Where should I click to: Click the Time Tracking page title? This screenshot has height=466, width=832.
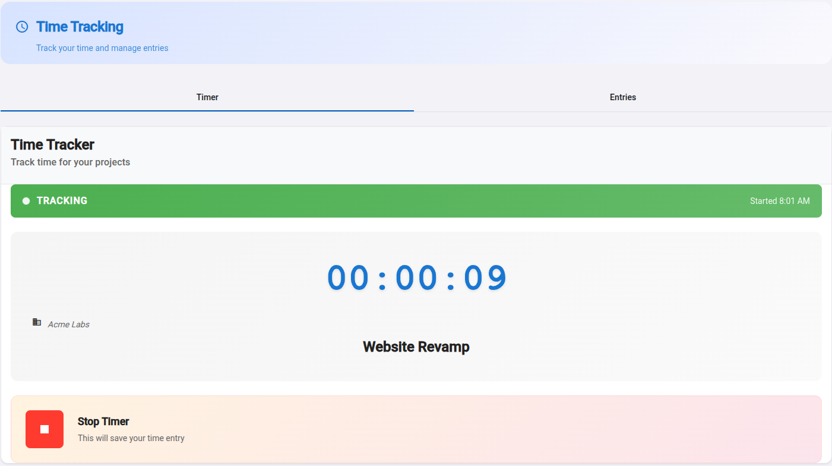click(x=80, y=27)
